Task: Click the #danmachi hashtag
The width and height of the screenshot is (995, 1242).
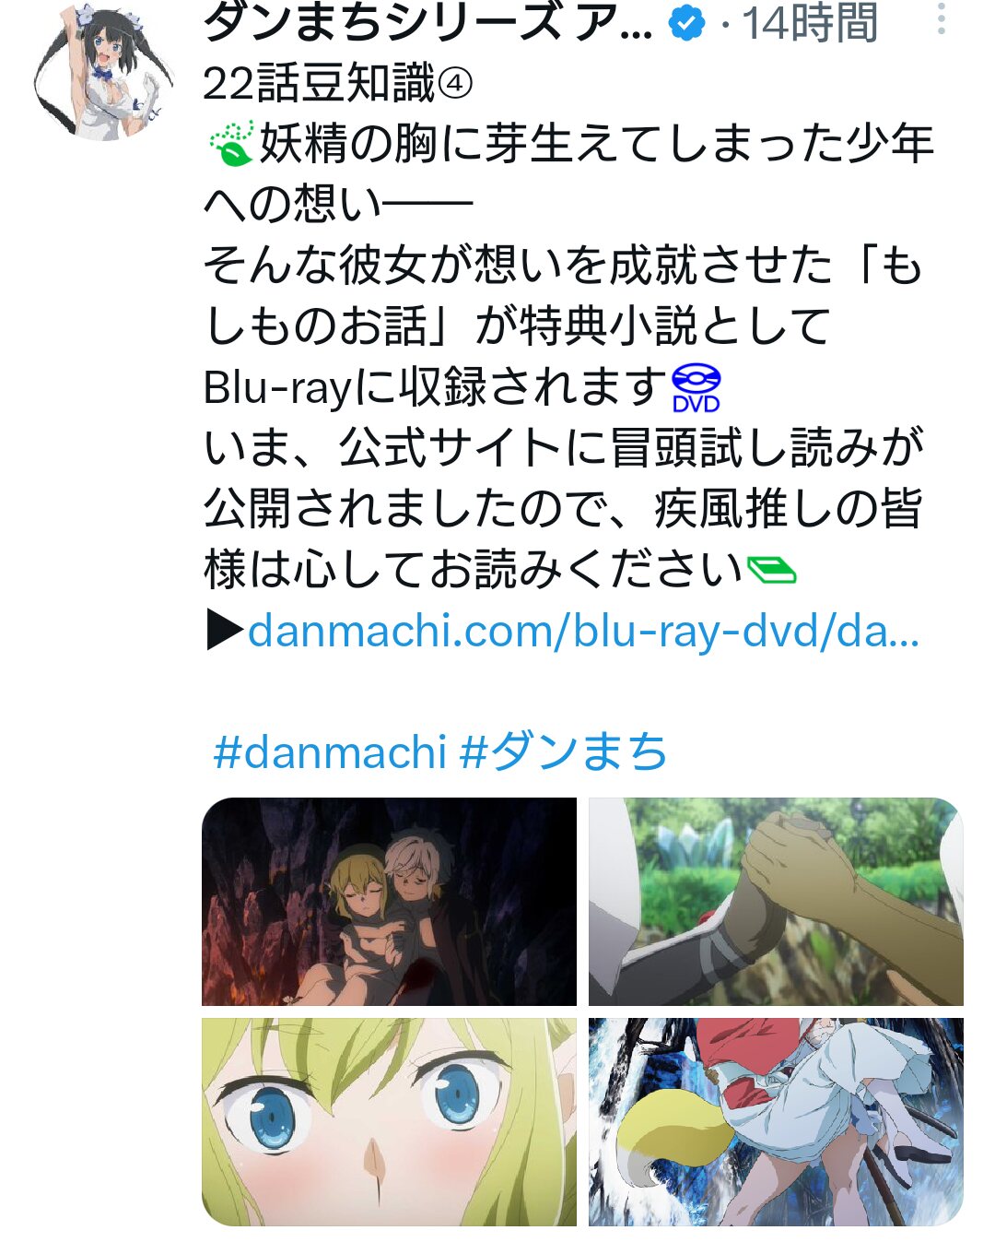Action: click(330, 751)
